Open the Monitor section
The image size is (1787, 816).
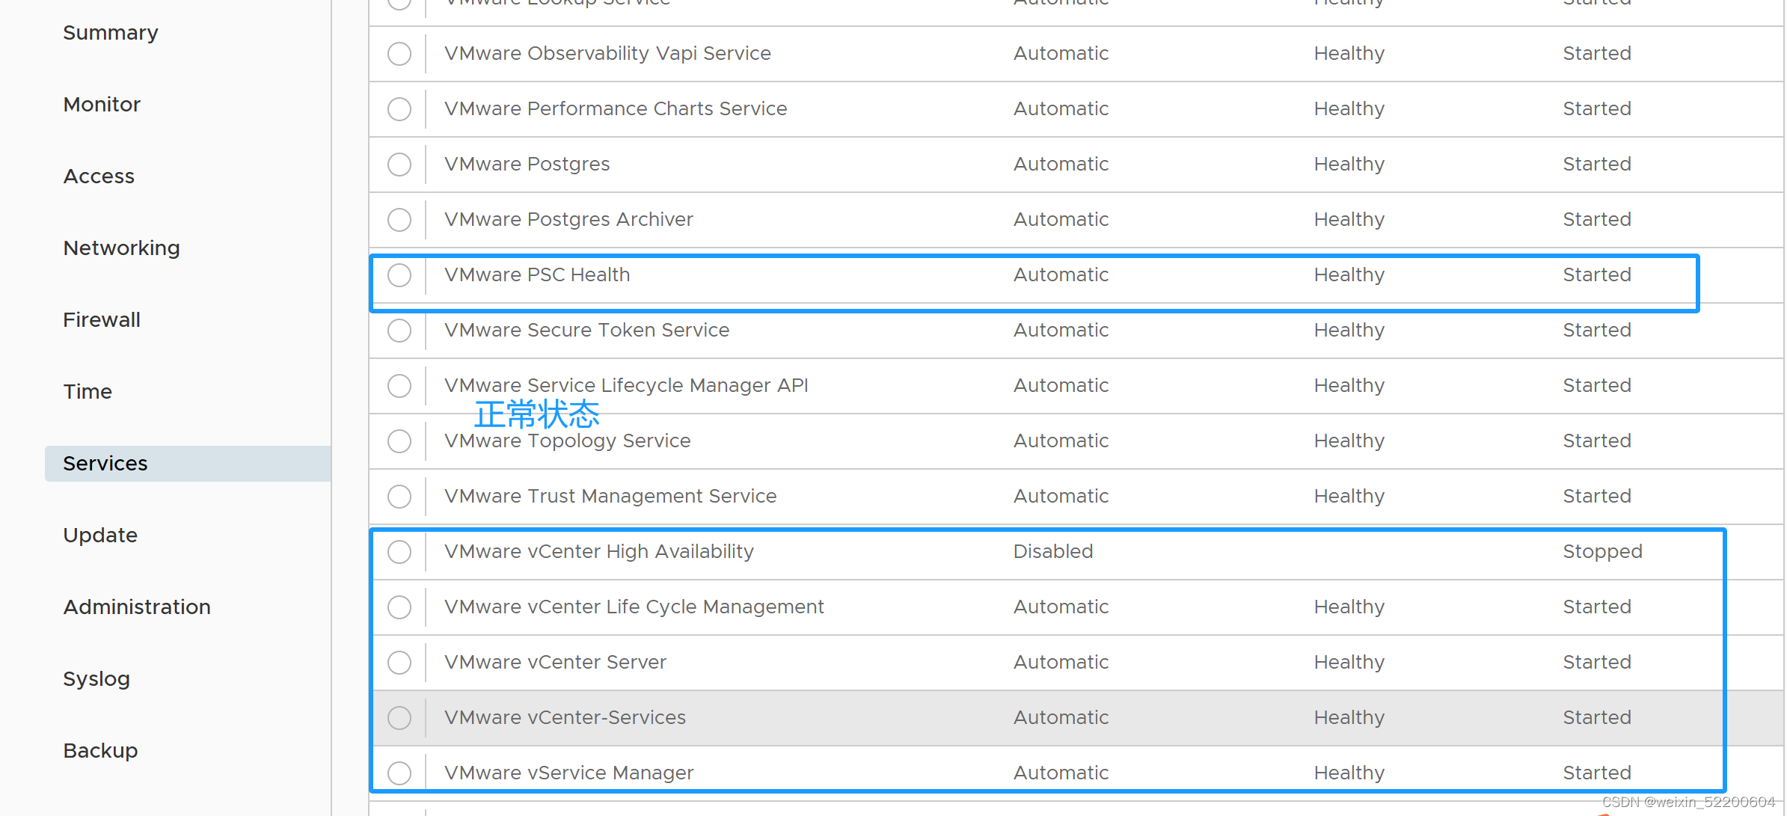(102, 105)
